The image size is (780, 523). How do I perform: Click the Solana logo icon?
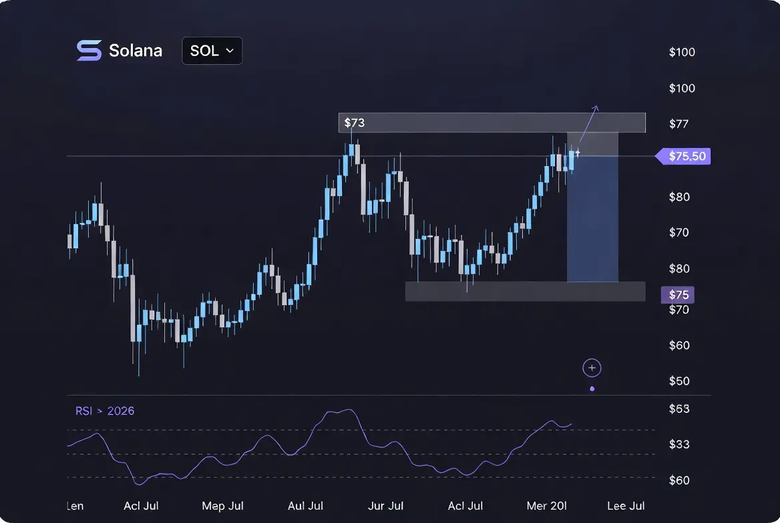point(89,50)
